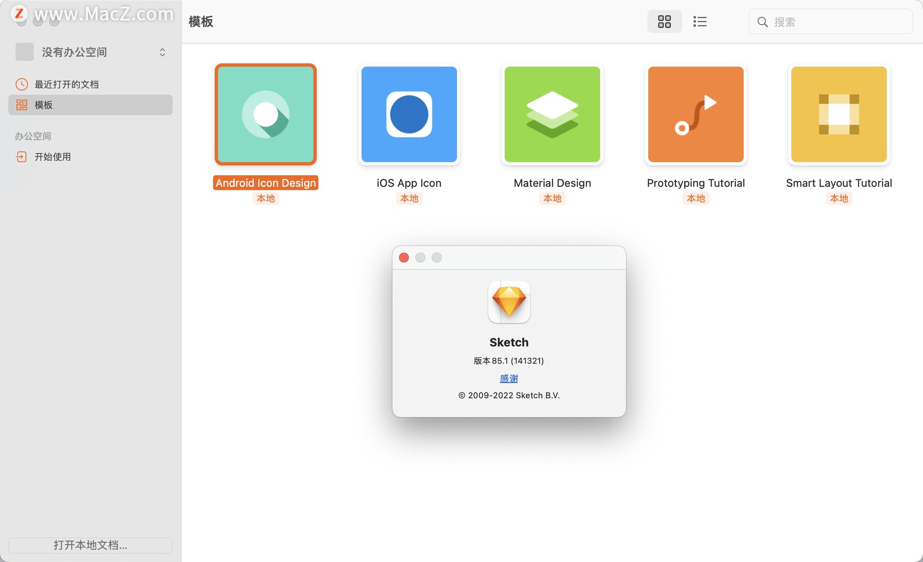
Task: Click the Prototyping Tutorial label
Action: coord(696,183)
